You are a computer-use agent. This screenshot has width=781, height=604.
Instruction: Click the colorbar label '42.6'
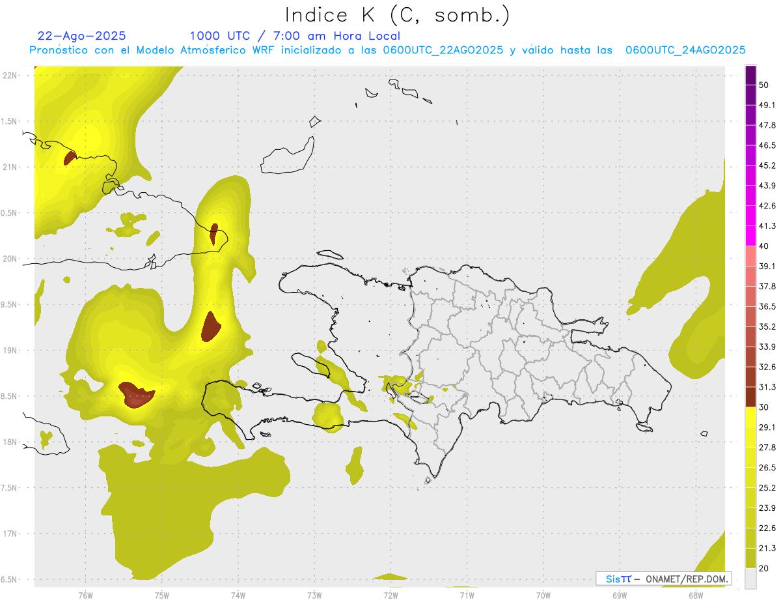tap(767, 206)
